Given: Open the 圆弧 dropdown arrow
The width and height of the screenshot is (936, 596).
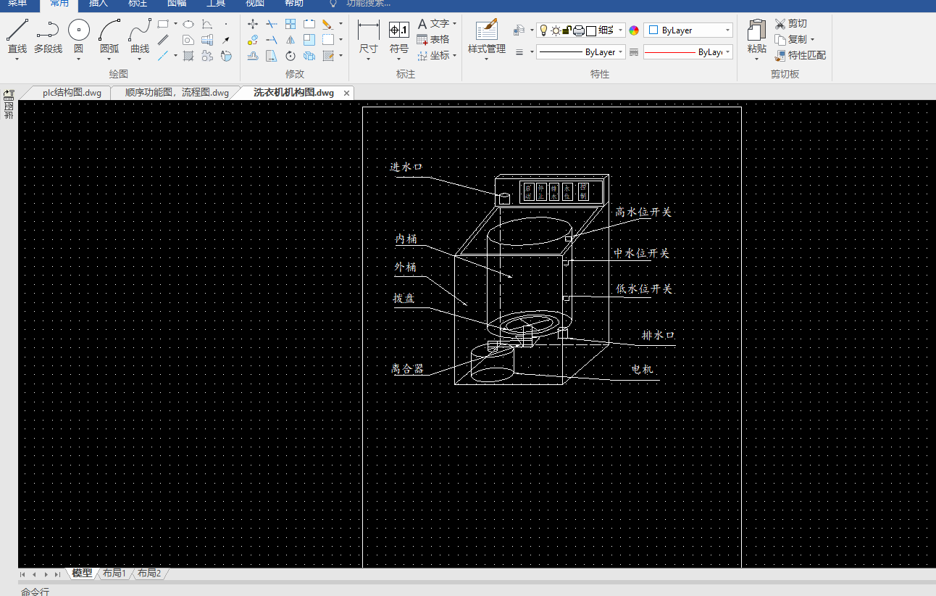Looking at the screenshot, I should point(109,59).
